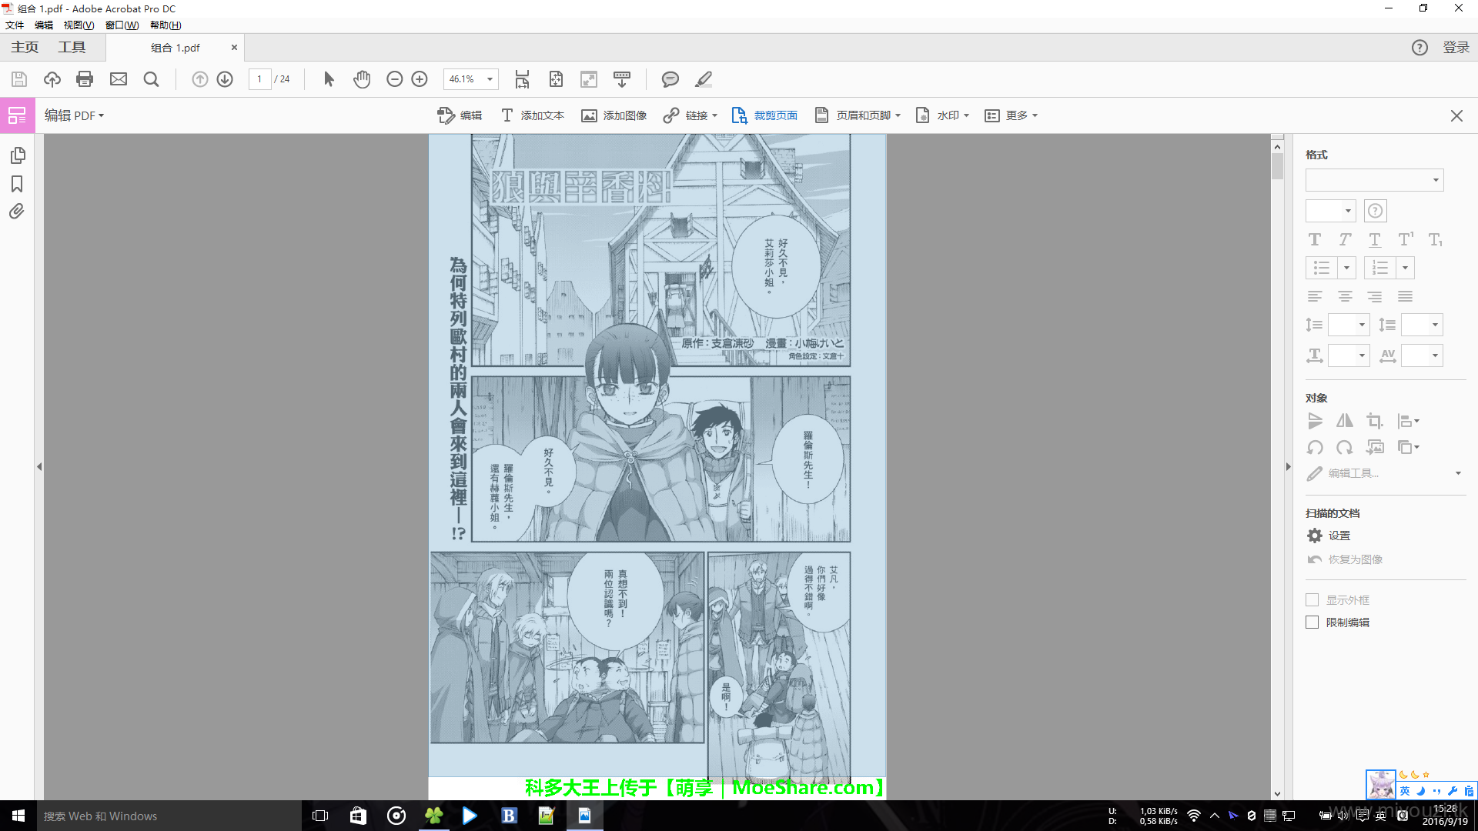Viewport: 1478px width, 831px height.
Task: Zoom out with minus icon
Action: (x=395, y=79)
